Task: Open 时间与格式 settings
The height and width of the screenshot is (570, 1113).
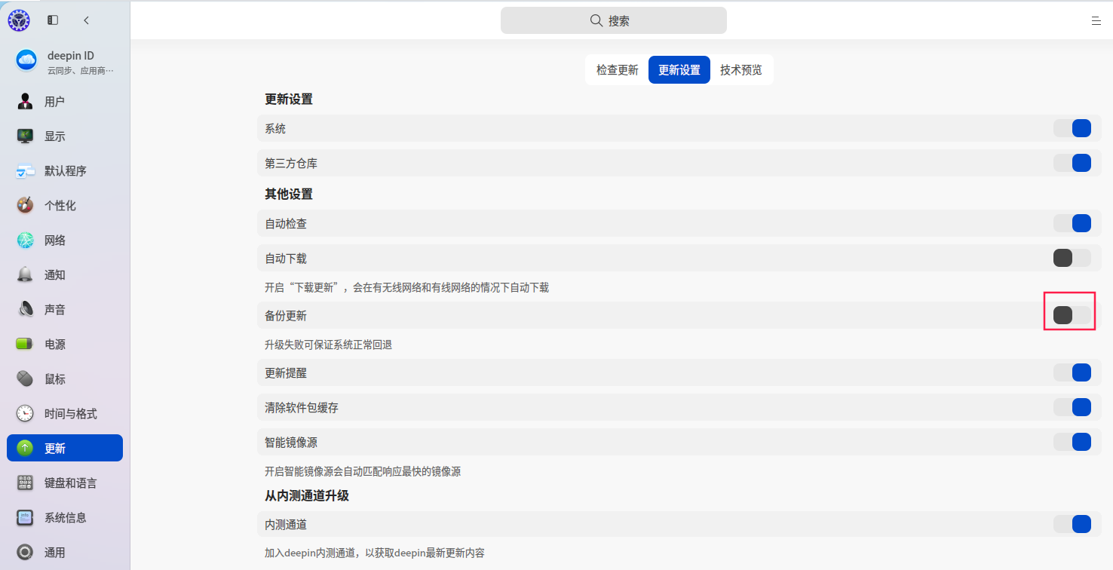Action: coord(65,414)
